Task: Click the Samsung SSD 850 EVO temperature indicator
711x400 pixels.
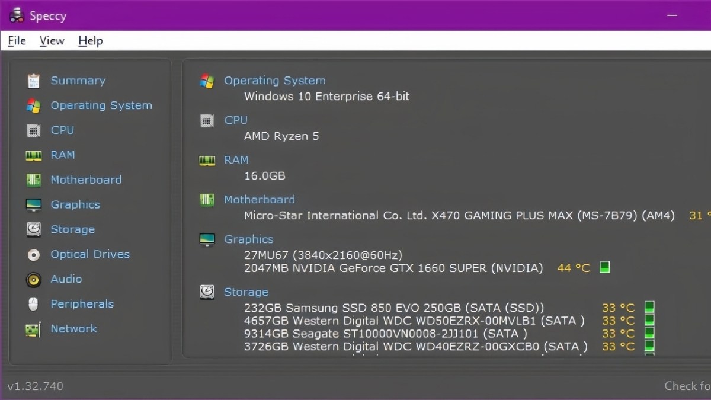Action: [649, 307]
